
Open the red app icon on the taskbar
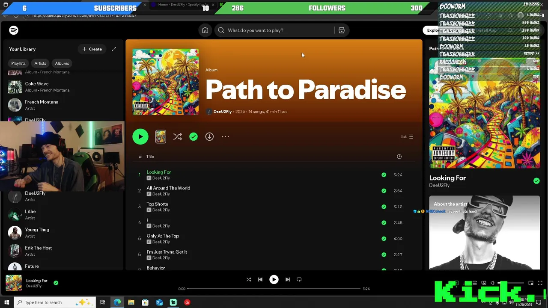tap(187, 302)
